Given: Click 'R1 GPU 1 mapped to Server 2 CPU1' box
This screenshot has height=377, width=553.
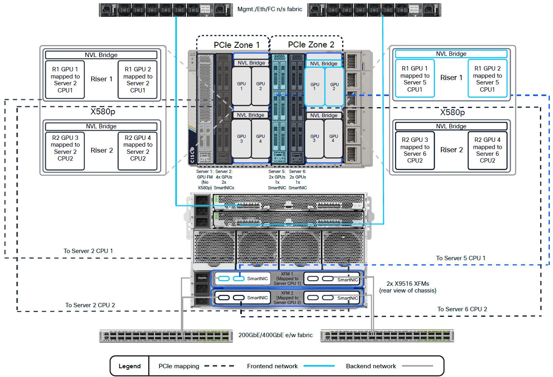Looking at the screenshot, I should 65,79.
